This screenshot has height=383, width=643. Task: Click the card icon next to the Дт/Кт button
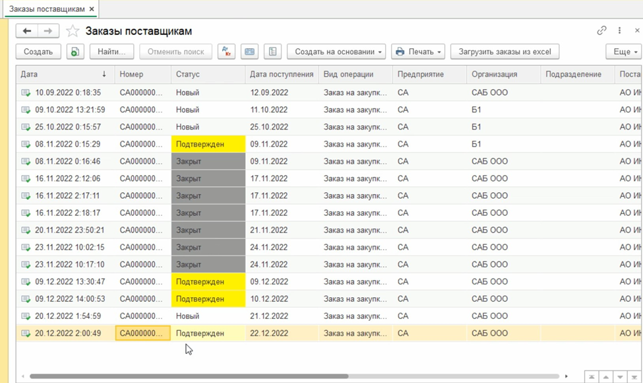point(249,52)
